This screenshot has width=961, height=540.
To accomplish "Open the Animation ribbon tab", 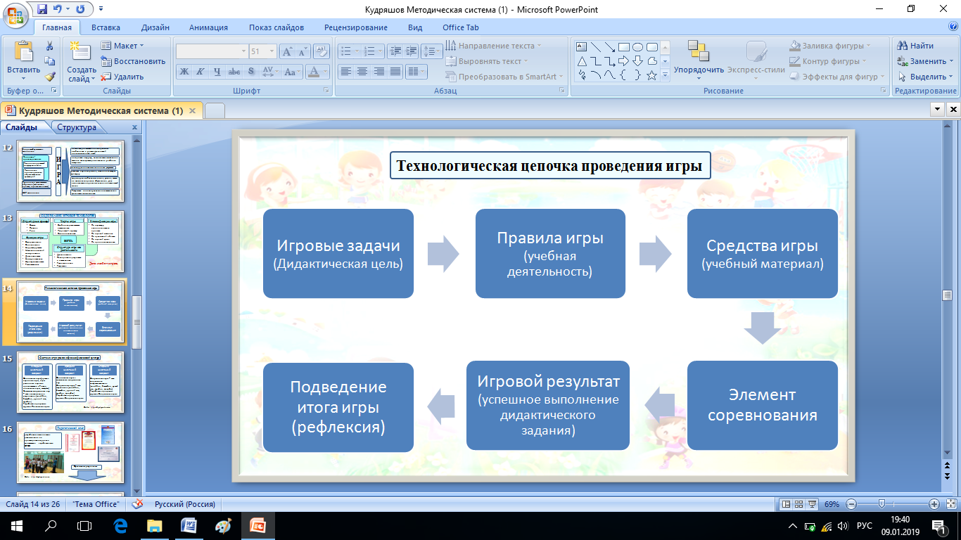I will (x=208, y=27).
